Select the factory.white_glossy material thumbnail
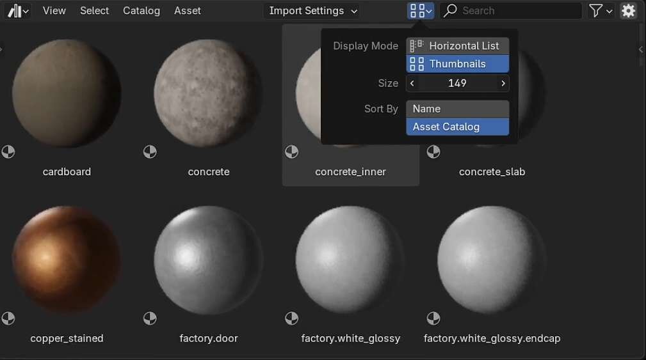This screenshot has width=646, height=360. [x=350, y=260]
